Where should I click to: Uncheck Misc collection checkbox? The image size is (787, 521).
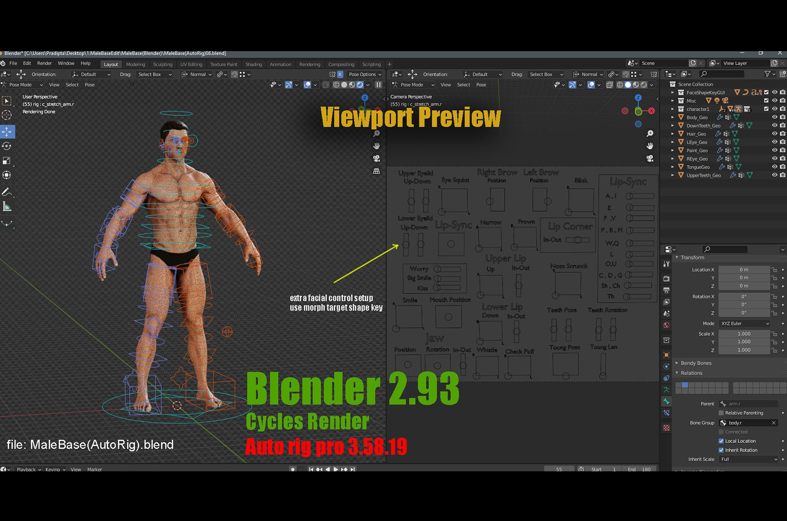pos(766,101)
